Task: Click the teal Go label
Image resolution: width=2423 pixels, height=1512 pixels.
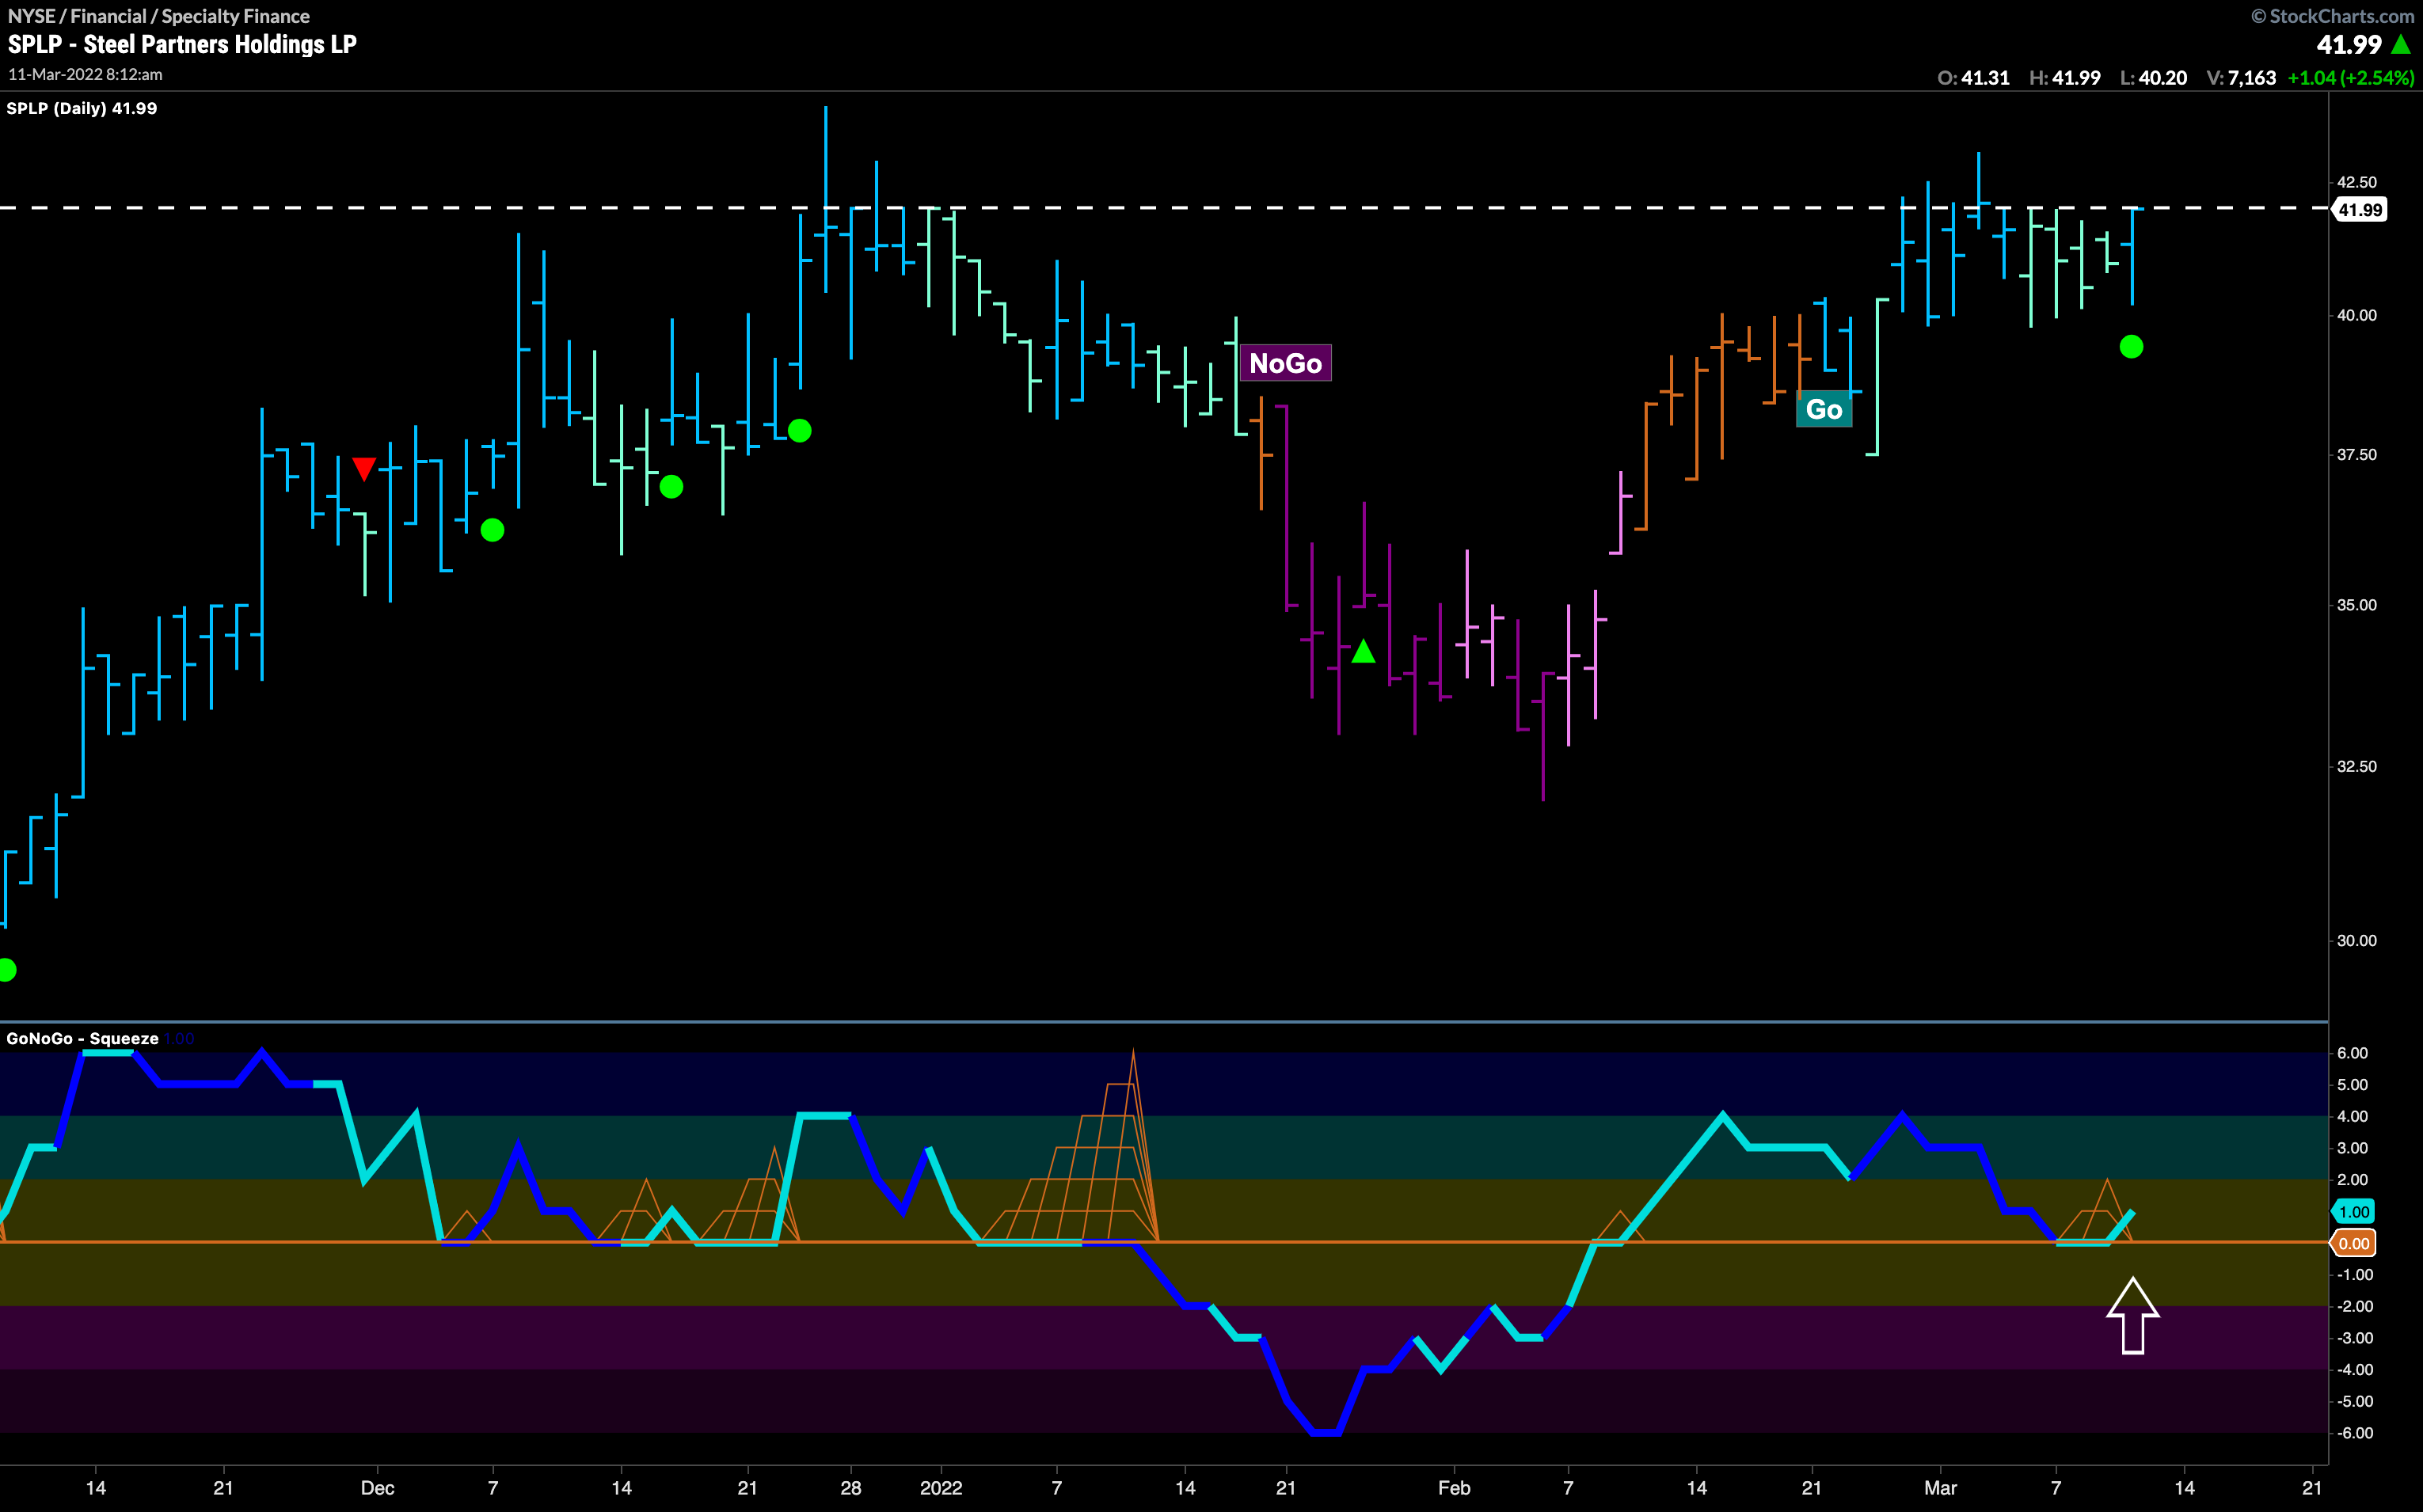Action: [1824, 409]
